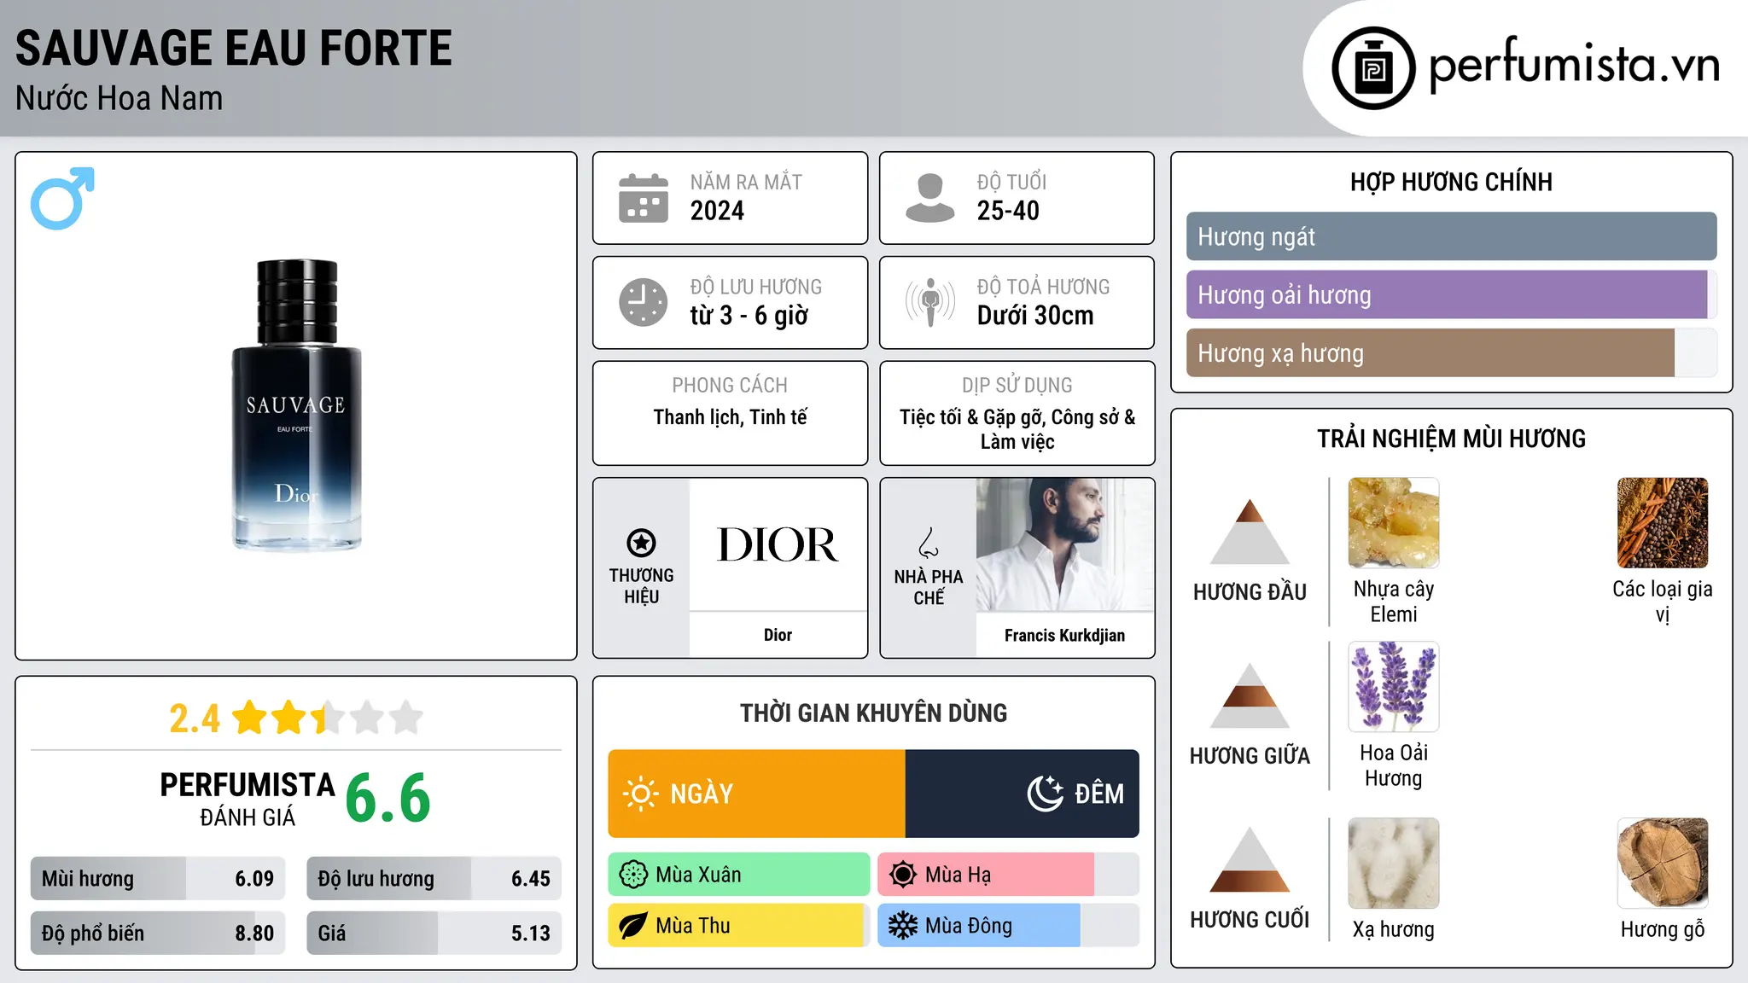Click the flower icon for Mùa Xuân
This screenshot has width=1748, height=983.
[633, 875]
